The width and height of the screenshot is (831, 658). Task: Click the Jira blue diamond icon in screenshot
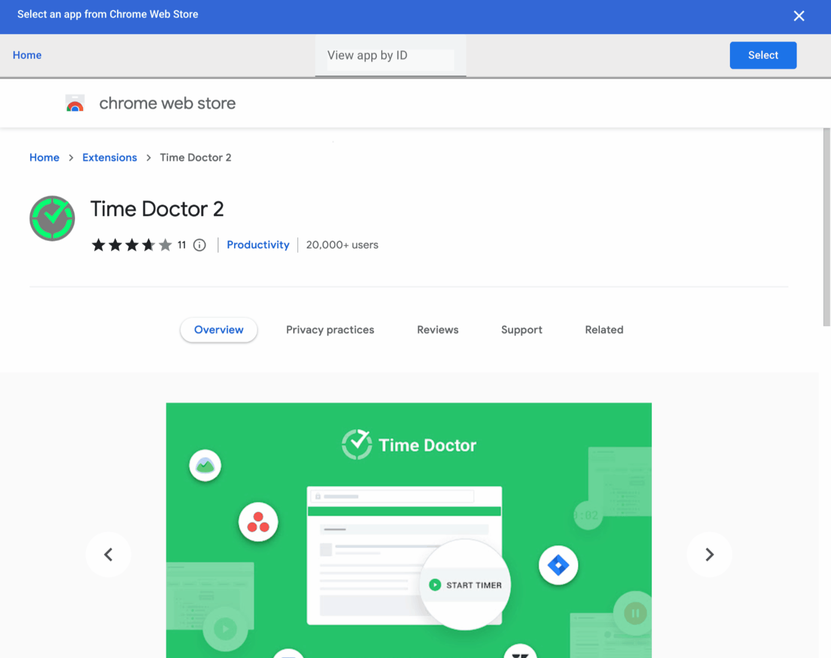pyautogui.click(x=558, y=565)
